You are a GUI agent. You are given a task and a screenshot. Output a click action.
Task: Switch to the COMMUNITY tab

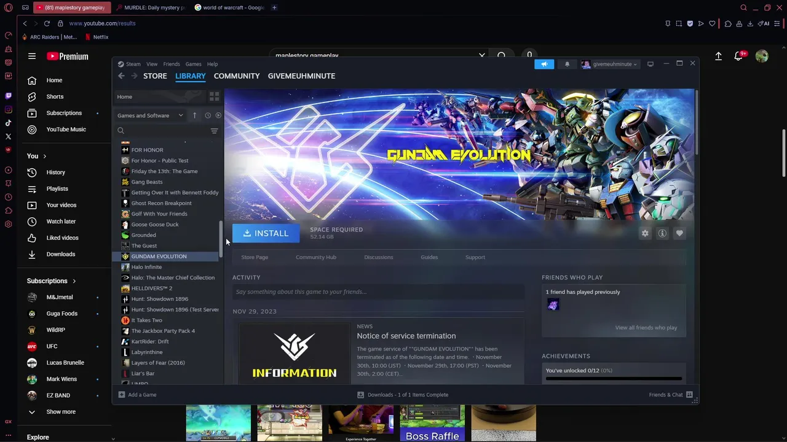(237, 76)
